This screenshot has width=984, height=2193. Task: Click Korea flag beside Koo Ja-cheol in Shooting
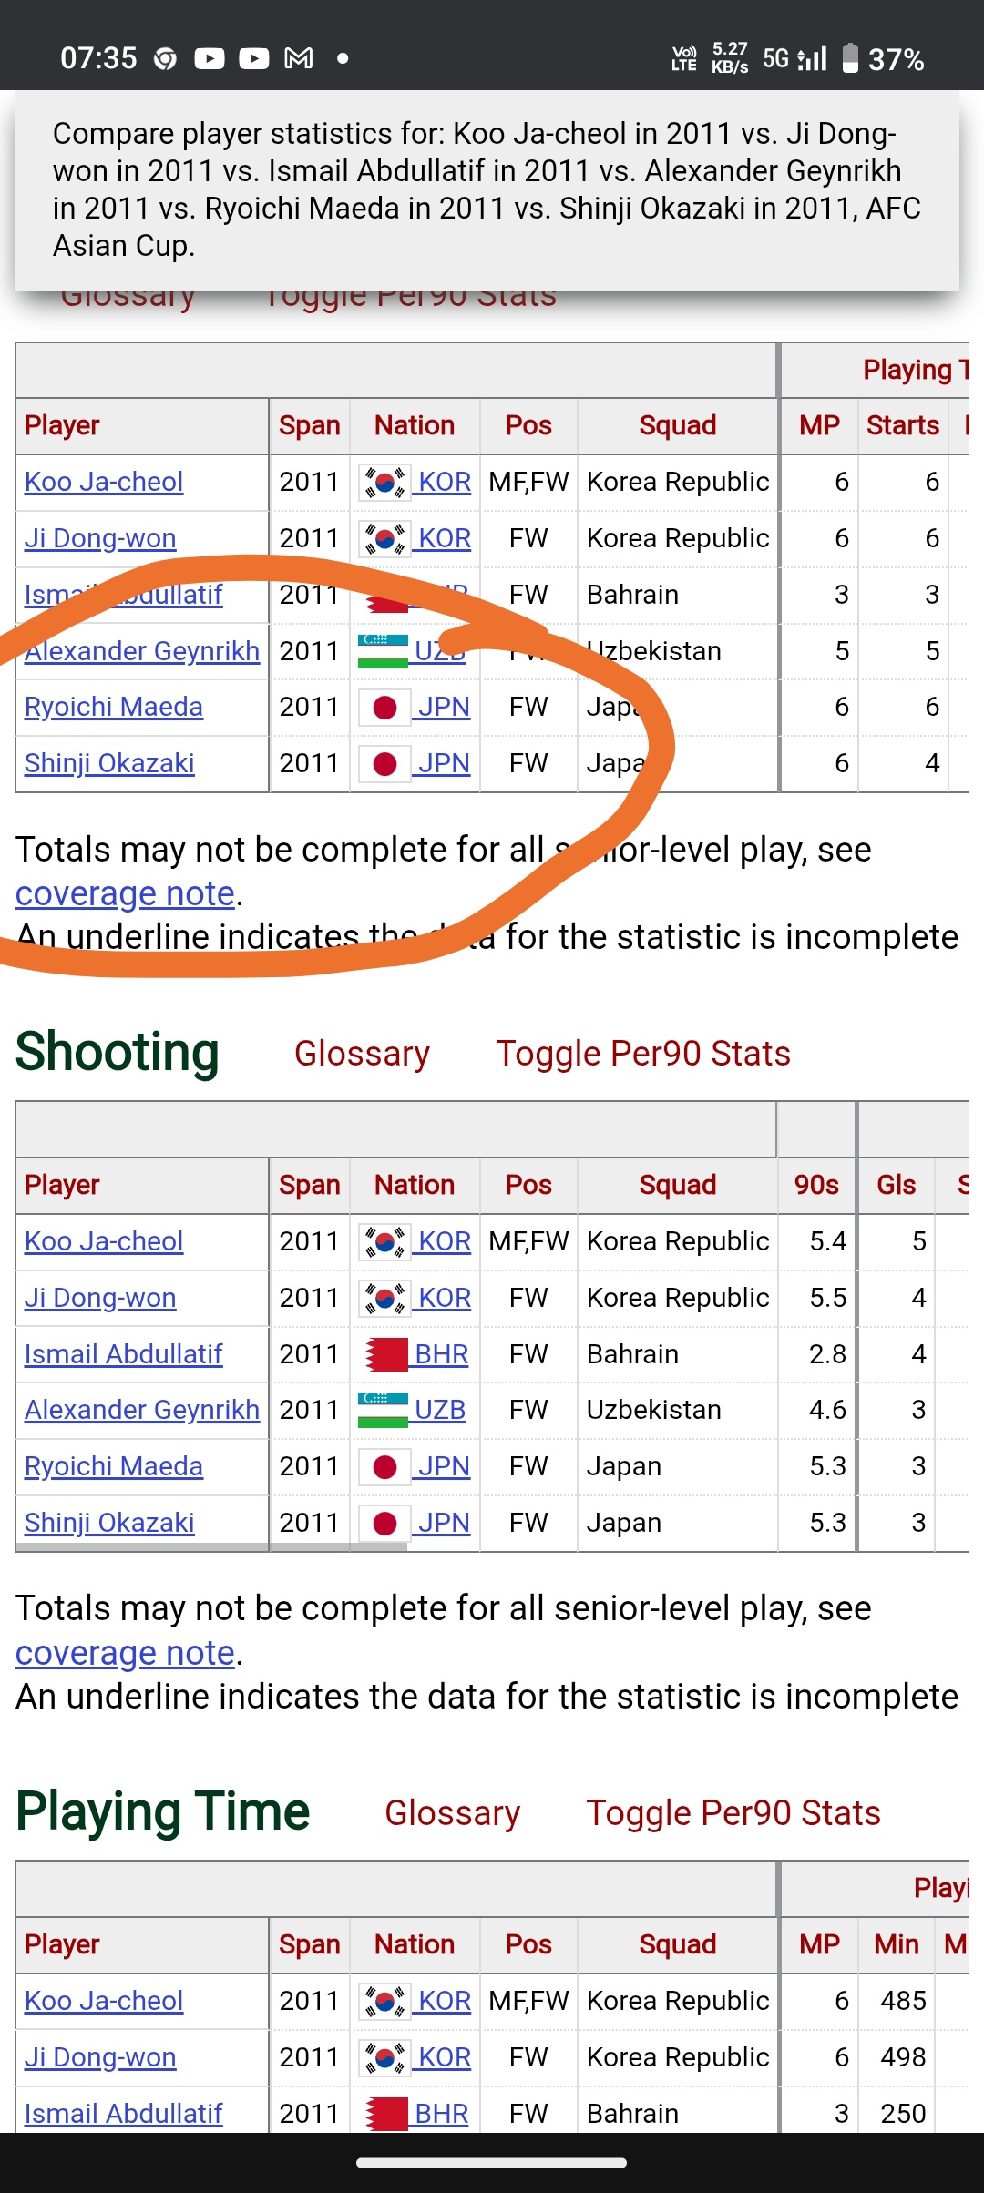(x=384, y=1241)
